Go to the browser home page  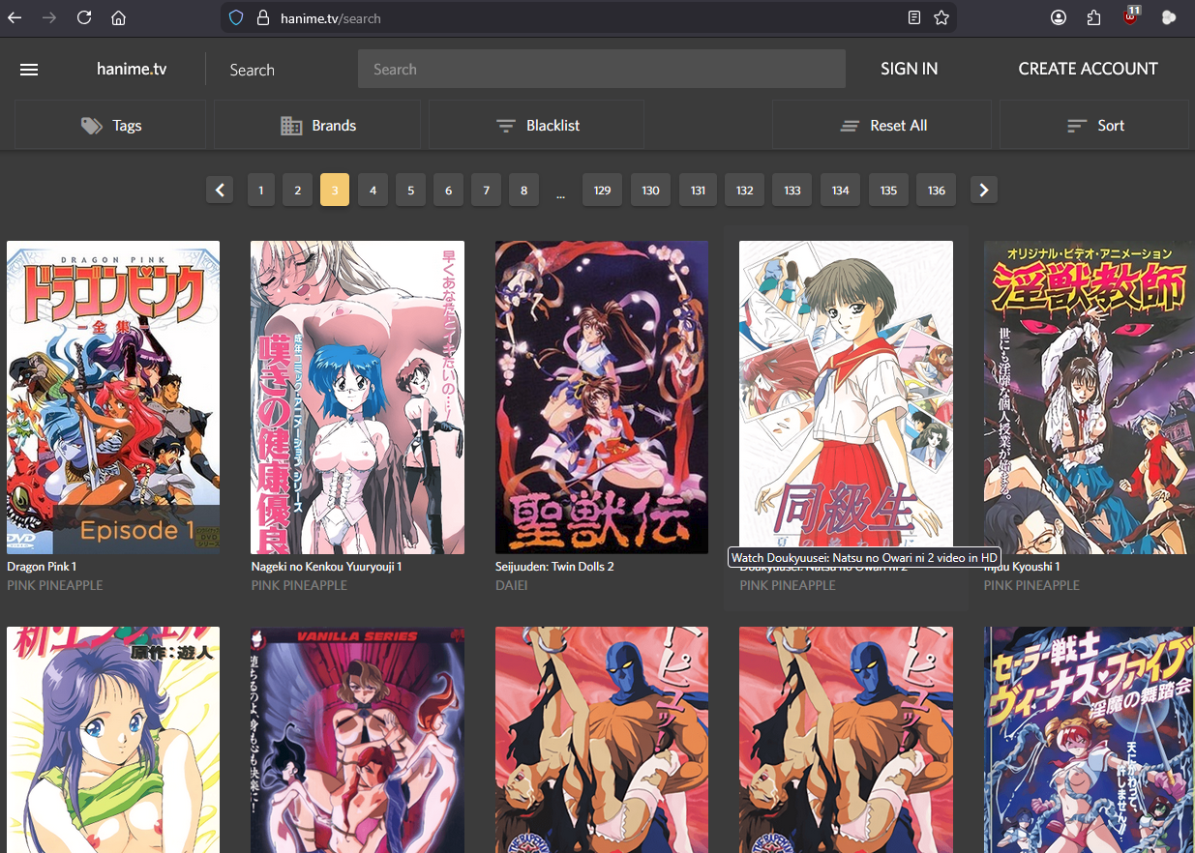pyautogui.click(x=118, y=17)
